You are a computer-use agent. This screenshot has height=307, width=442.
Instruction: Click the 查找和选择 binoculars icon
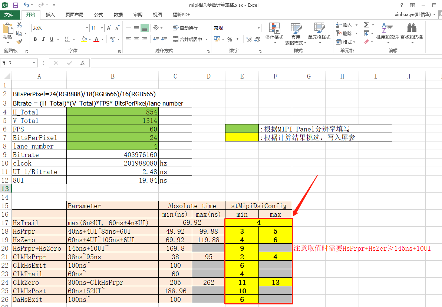point(411,29)
